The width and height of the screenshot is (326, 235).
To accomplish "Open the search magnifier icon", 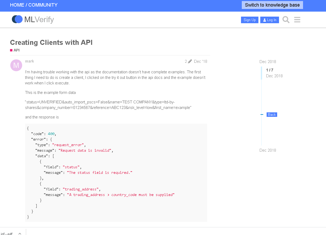I will pyautogui.click(x=286, y=20).
